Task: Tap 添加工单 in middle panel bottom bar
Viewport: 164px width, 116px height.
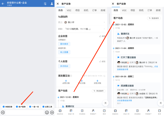Action: [71, 112]
